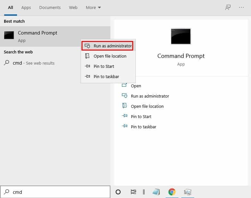Click Pin to Start in right panel
The height and width of the screenshot is (198, 251).
(x=141, y=116)
